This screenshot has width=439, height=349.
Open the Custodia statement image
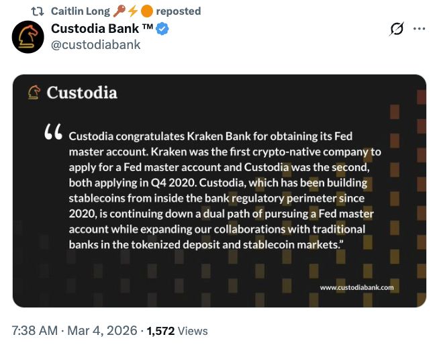pos(220,191)
